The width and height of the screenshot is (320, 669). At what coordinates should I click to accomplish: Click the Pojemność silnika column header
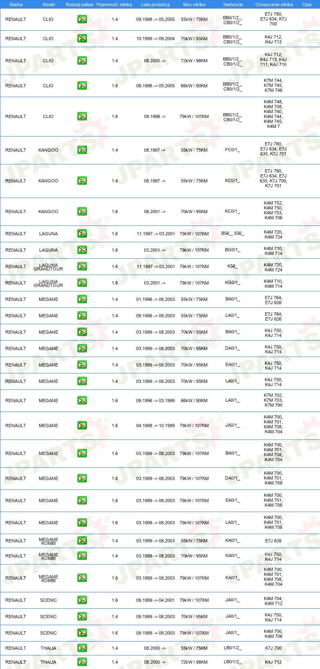click(114, 5)
